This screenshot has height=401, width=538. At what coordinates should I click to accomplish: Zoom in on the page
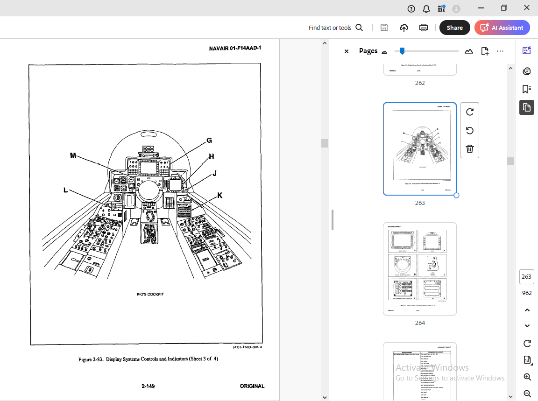[x=527, y=377]
